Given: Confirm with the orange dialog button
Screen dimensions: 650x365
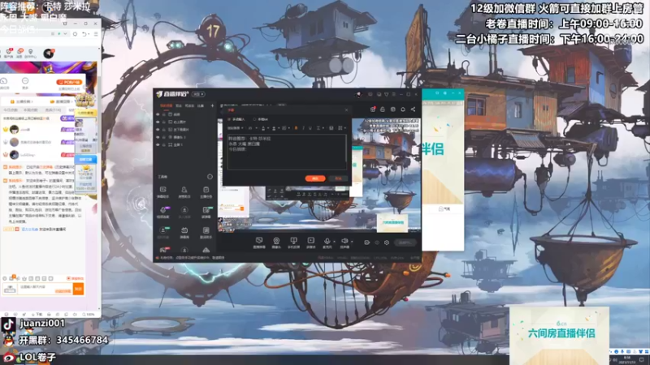Looking at the screenshot, I should click(x=315, y=178).
